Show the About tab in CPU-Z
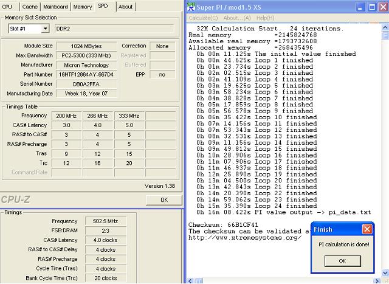The height and width of the screenshot is (284, 389). point(125,7)
